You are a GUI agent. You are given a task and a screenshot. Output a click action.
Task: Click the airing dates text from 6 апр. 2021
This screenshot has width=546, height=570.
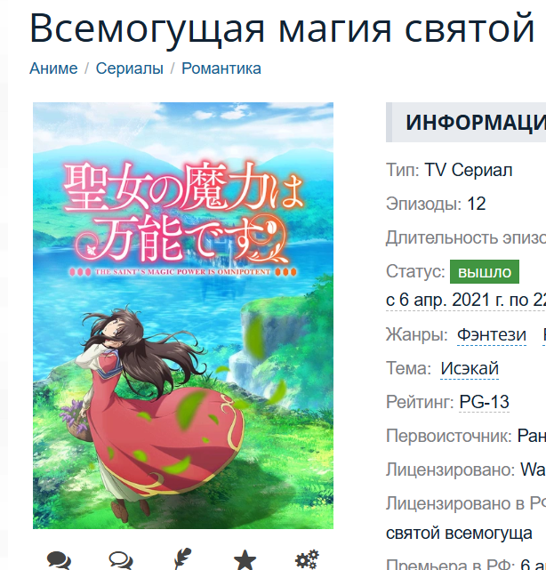tap(466, 301)
